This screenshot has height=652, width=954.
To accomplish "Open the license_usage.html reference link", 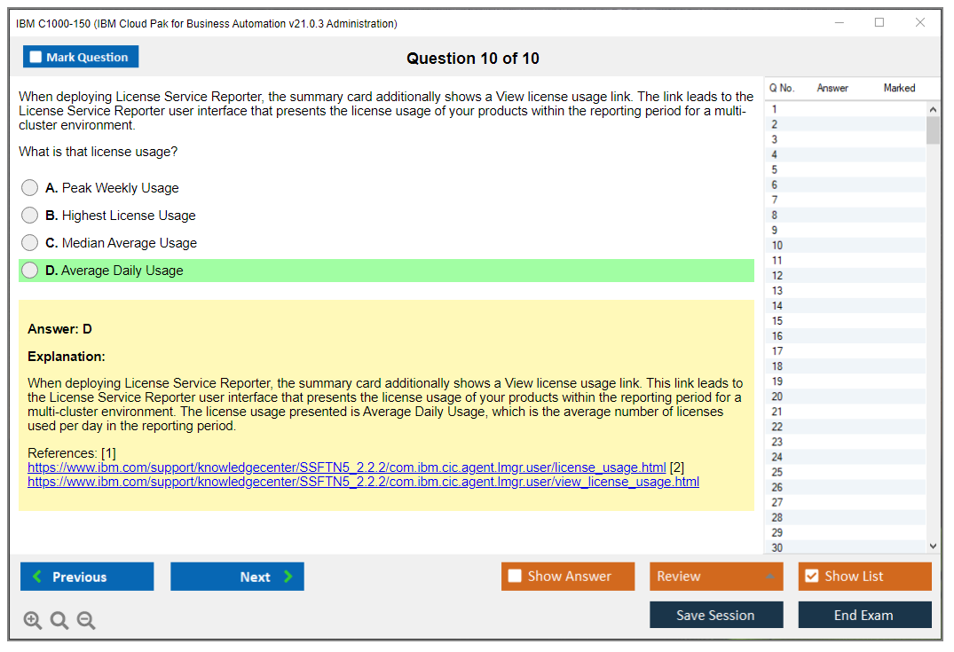I will pos(346,467).
